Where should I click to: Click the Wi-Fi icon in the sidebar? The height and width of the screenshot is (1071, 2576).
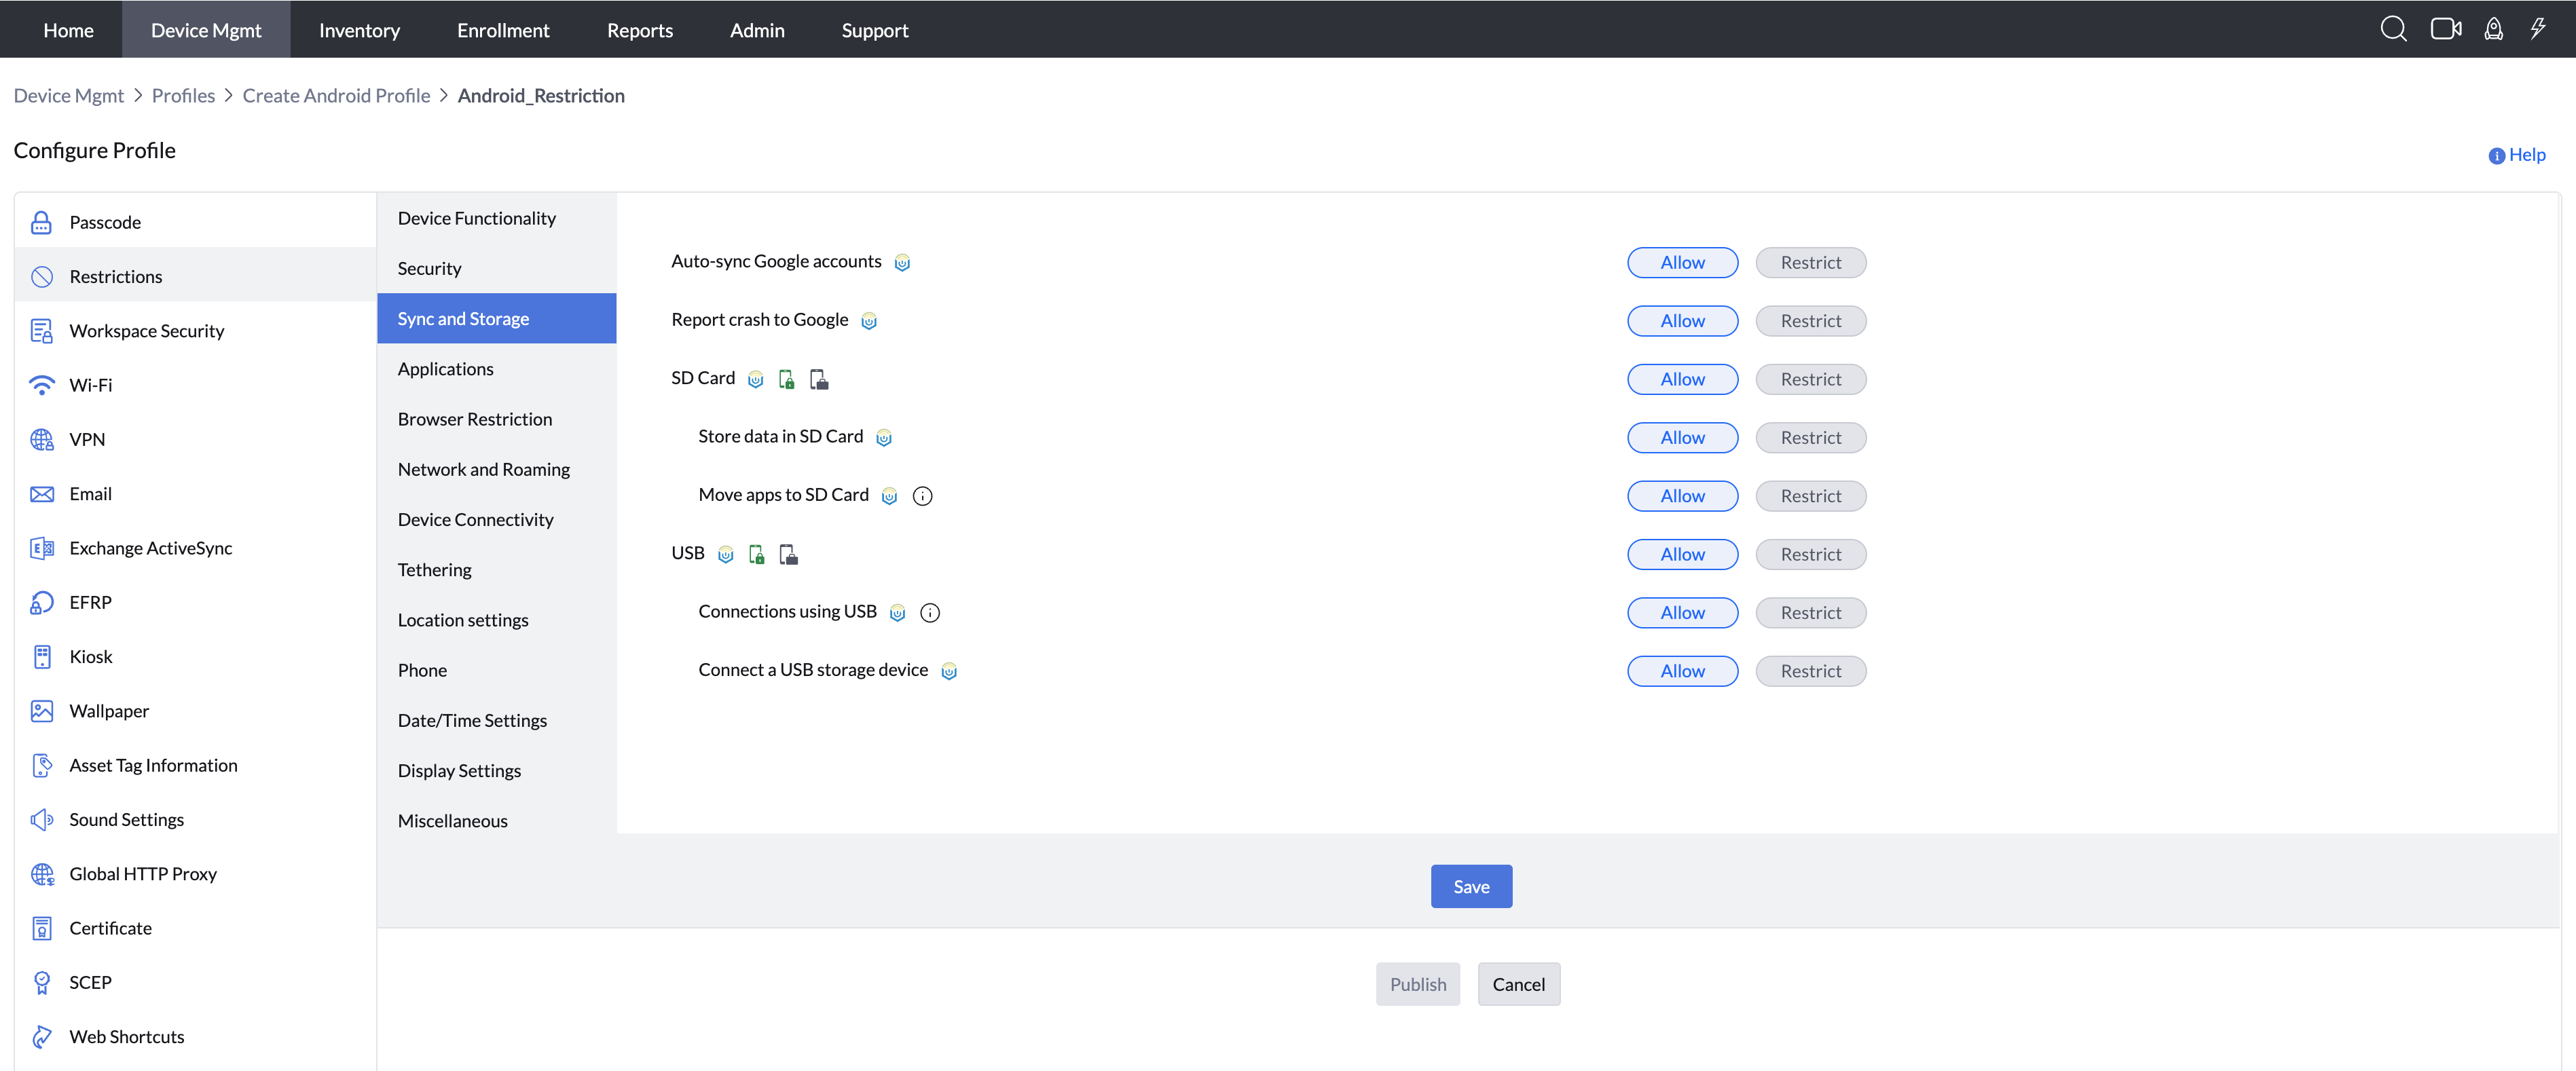point(41,384)
